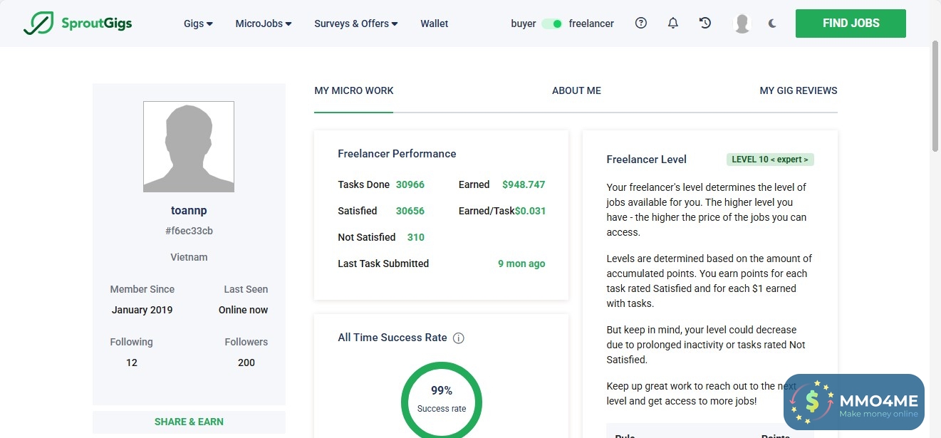Click the Find Jobs button
Viewport: 941px width, 438px height.
(x=851, y=24)
